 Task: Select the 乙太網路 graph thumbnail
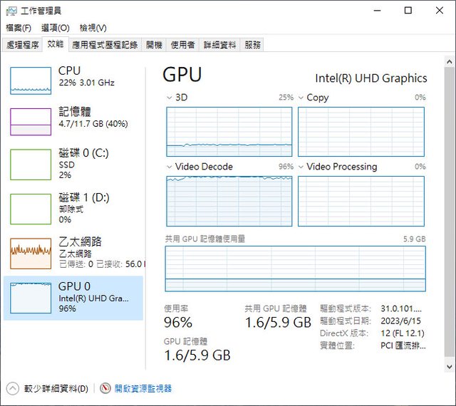coord(31,253)
